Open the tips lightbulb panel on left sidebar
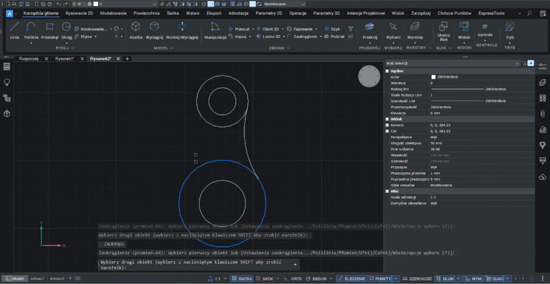Image resolution: width=550 pixels, height=284 pixels. [x=6, y=82]
